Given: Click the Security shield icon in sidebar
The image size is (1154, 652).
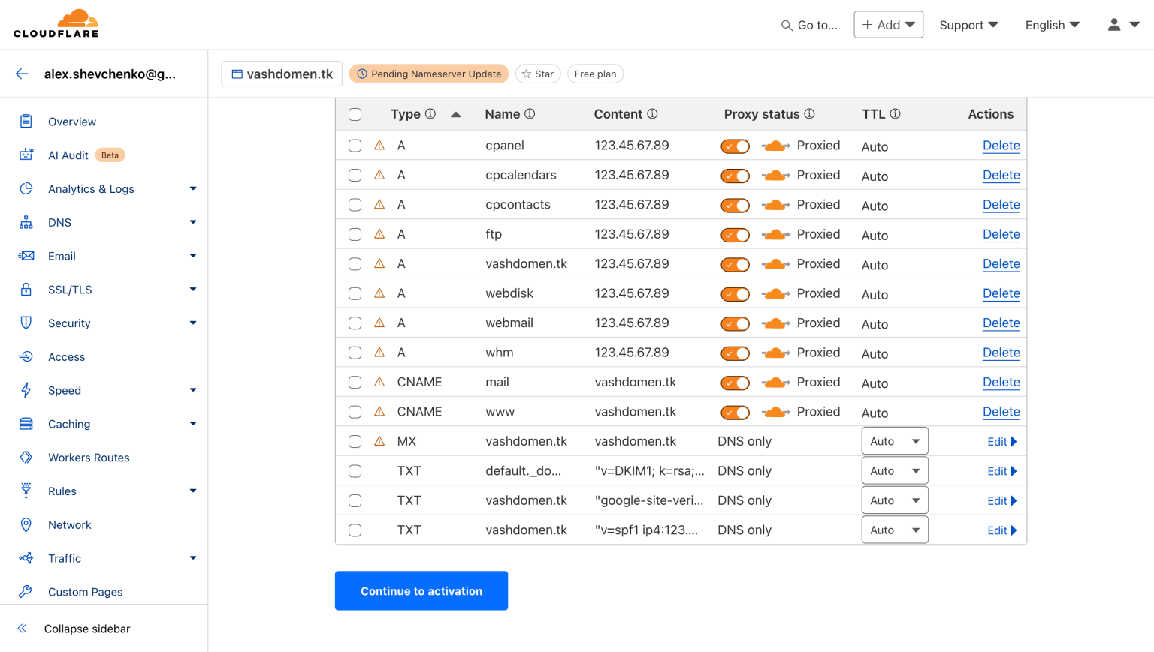Looking at the screenshot, I should coord(25,323).
